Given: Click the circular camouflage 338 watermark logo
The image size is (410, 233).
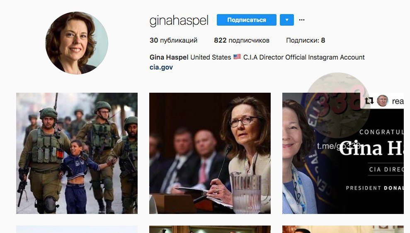Looking at the screenshot, I should click(x=337, y=105).
